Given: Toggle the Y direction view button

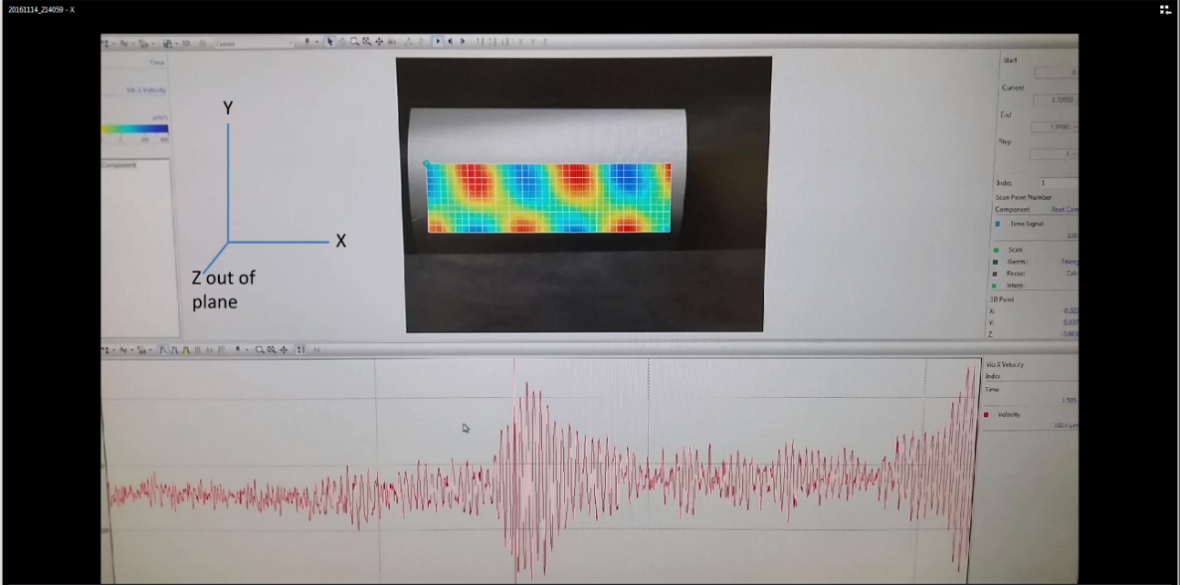Looking at the screenshot, I should pyautogui.click(x=532, y=42).
